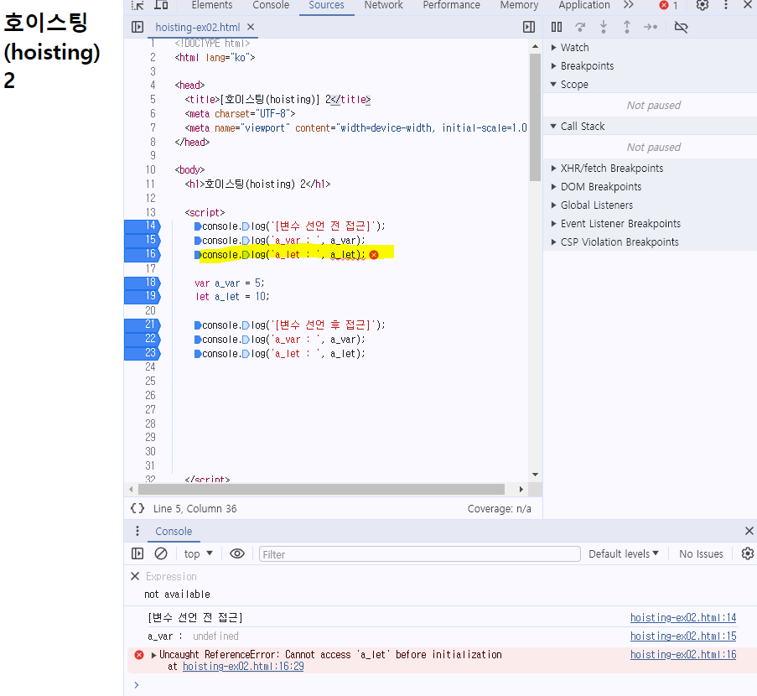
Task: Click the step into icon
Action: click(604, 27)
